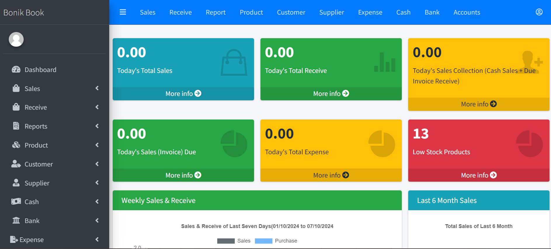551x249 pixels.
Task: Expand the Supplier sidebar submenu
Action: 55,183
